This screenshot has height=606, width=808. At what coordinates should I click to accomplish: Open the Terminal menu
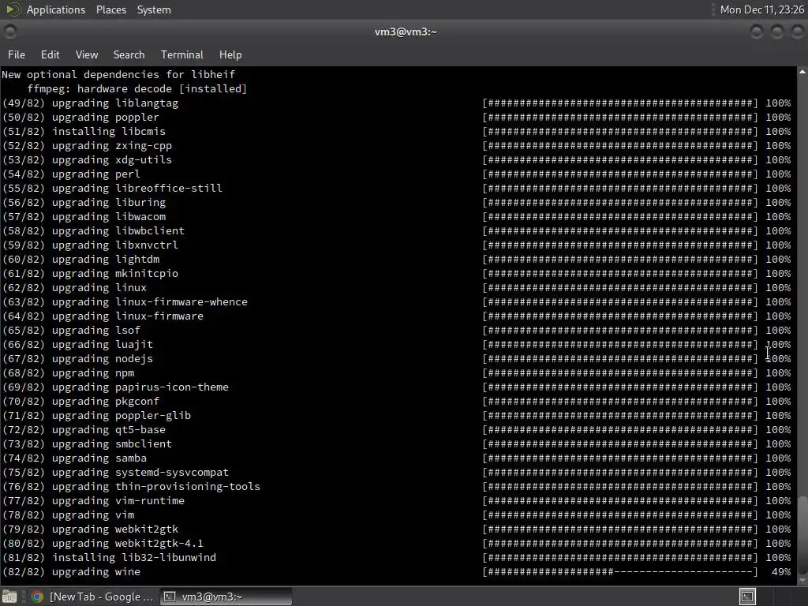click(x=182, y=54)
